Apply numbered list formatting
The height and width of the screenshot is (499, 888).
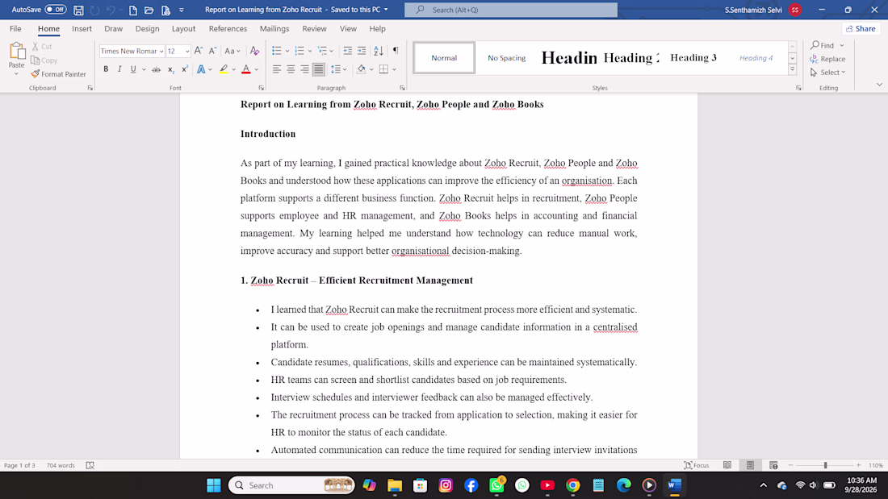pyautogui.click(x=299, y=51)
